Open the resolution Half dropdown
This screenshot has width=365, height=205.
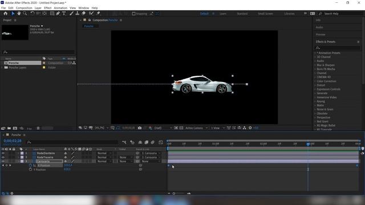click(163, 128)
